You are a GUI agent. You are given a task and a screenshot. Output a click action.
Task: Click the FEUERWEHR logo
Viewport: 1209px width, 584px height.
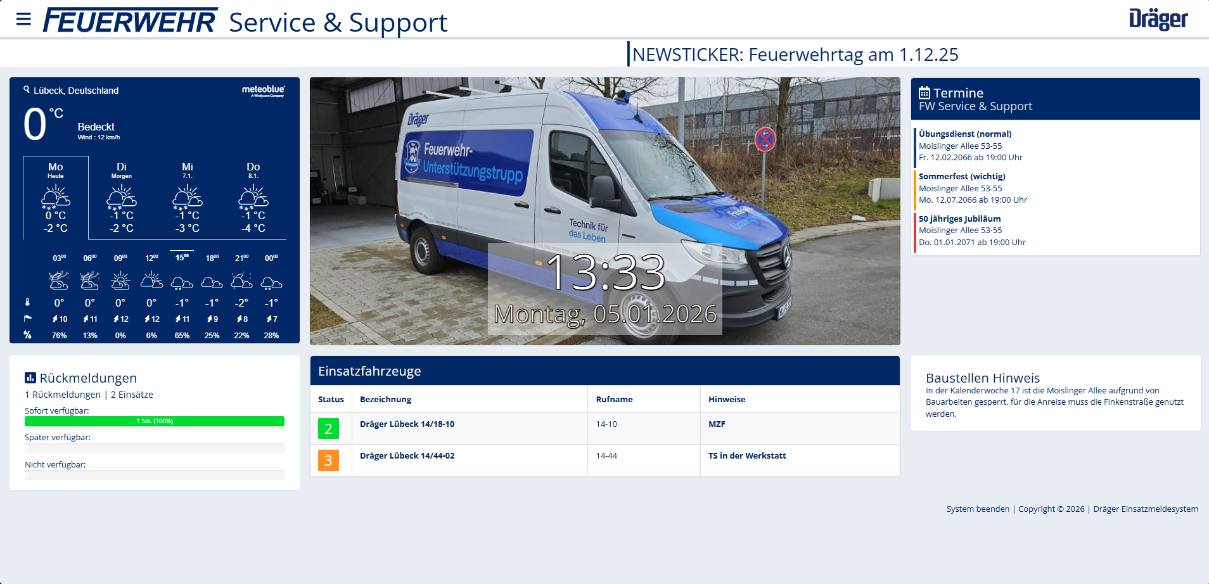click(x=130, y=21)
